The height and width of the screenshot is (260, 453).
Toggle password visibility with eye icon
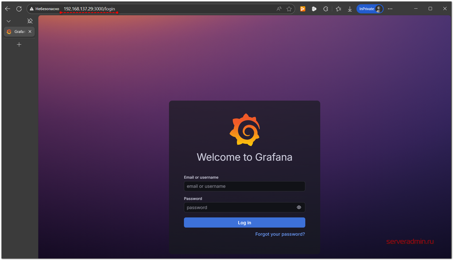coord(299,207)
